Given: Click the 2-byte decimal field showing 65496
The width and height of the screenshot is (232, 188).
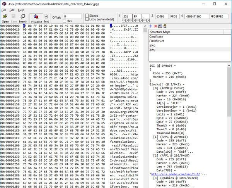Looking at the screenshot, I should [x=162, y=16].
